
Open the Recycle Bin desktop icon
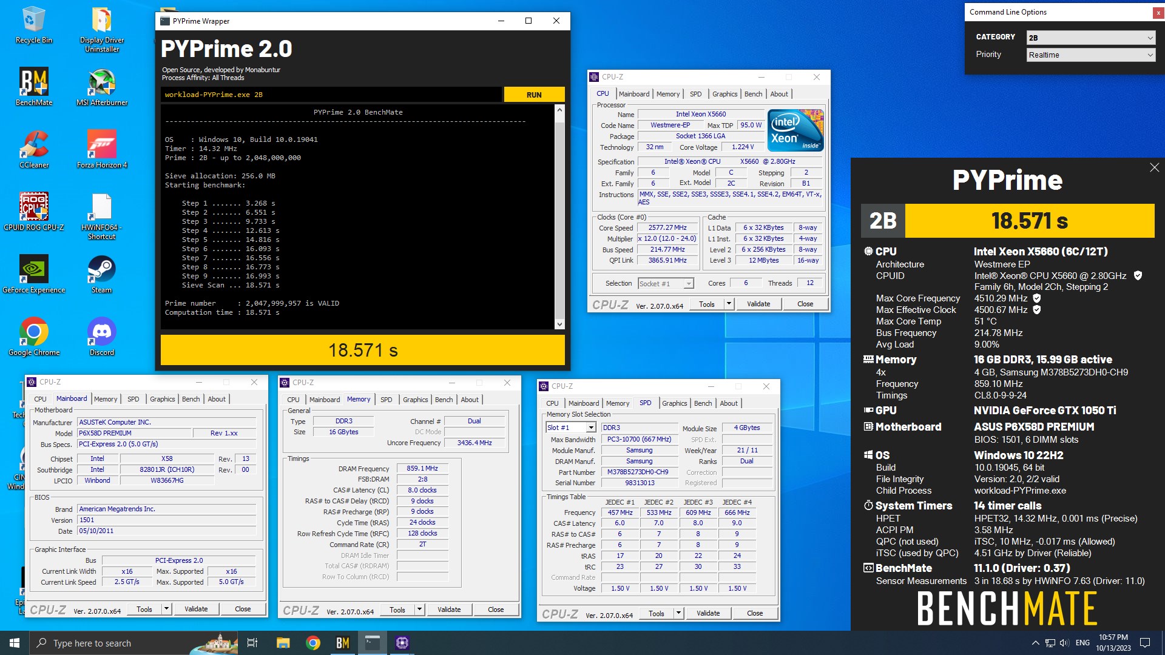pos(34,25)
